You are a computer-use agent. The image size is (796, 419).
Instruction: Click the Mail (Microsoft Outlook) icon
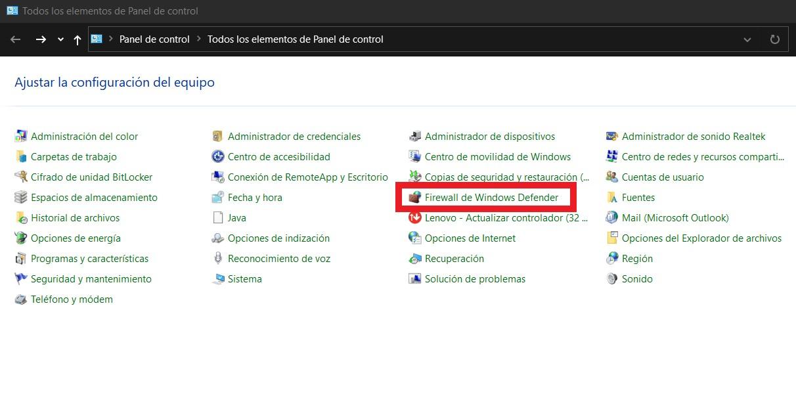pos(612,218)
